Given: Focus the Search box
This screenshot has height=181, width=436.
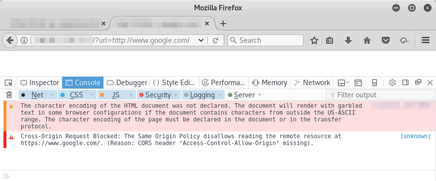Looking at the screenshot, I should point(266,40).
